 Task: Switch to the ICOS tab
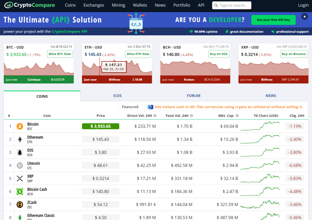[x=117, y=96]
